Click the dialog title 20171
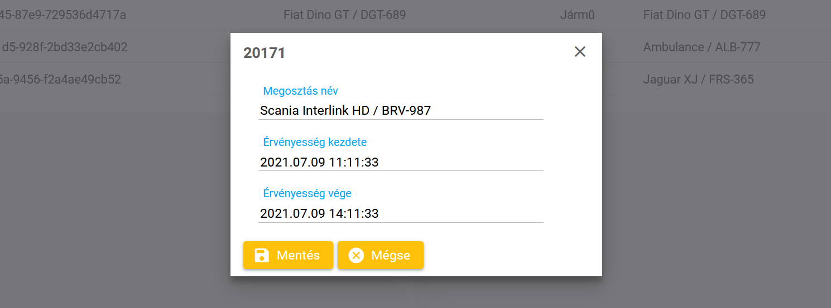831x308 pixels. click(x=264, y=53)
